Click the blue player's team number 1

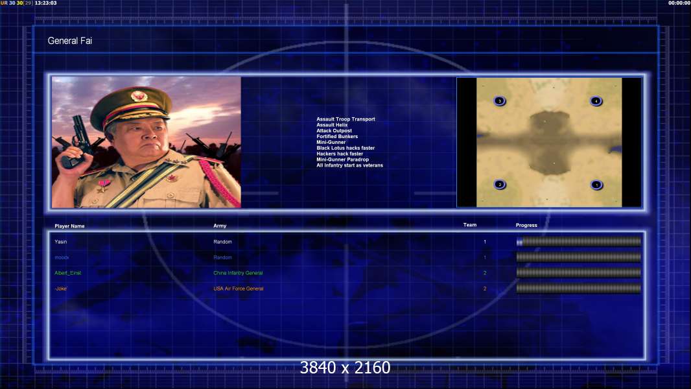(485, 257)
